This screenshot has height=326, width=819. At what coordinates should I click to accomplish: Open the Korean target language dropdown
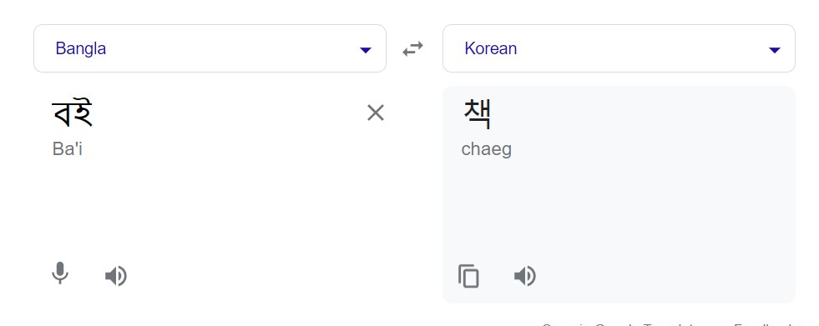tap(619, 48)
